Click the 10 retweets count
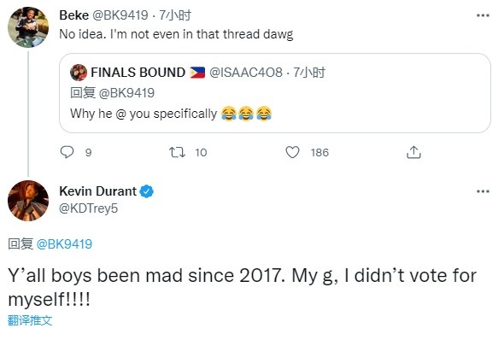This screenshot has width=504, height=340. (x=201, y=152)
